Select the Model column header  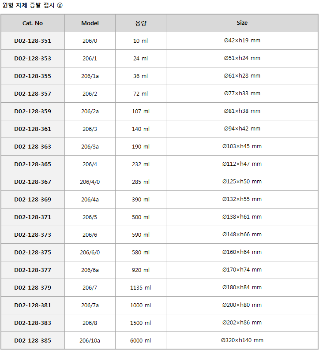pyautogui.click(x=90, y=23)
